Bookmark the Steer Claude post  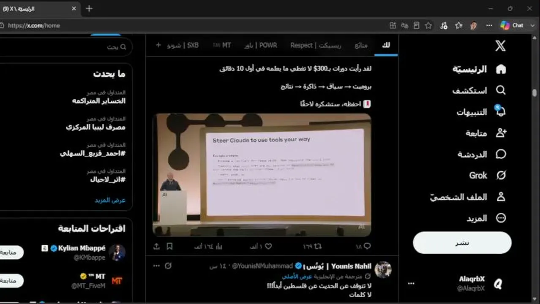coord(169,246)
